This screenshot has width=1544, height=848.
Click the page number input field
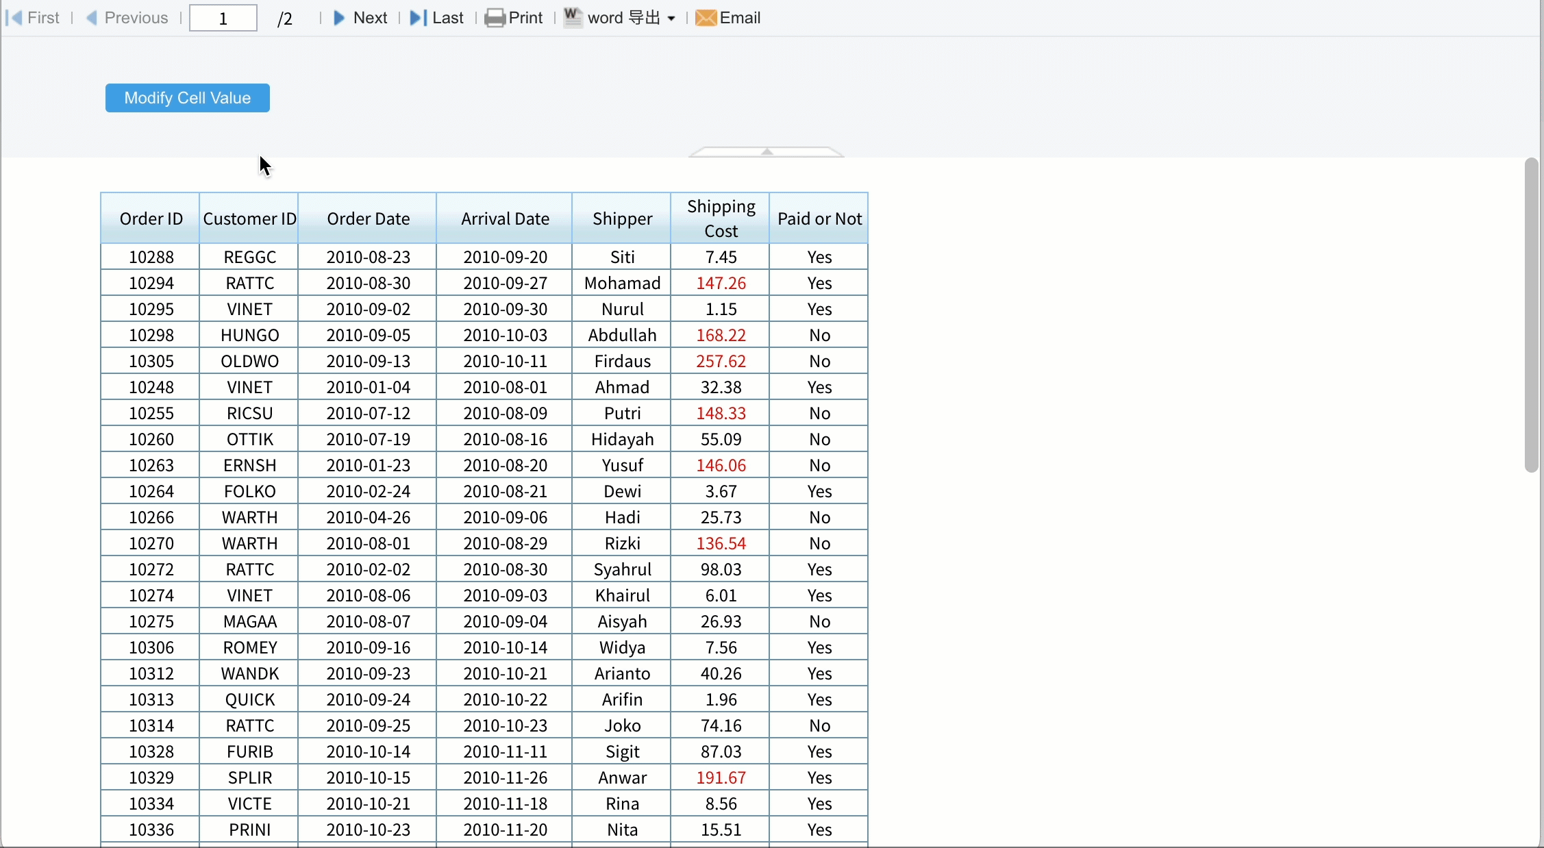tap(223, 18)
